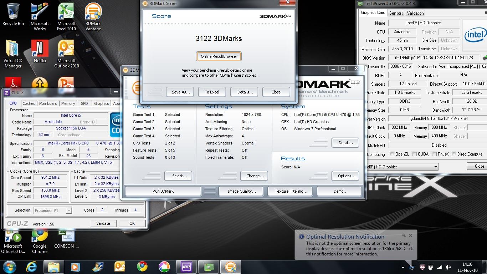Switch to GPU-Z taskbar button
Viewport: 487px width, 274px height.
point(208,267)
